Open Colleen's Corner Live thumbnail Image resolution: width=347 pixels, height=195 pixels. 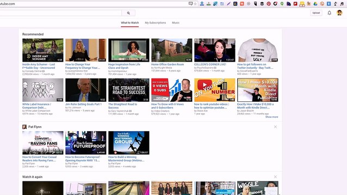coord(215,50)
